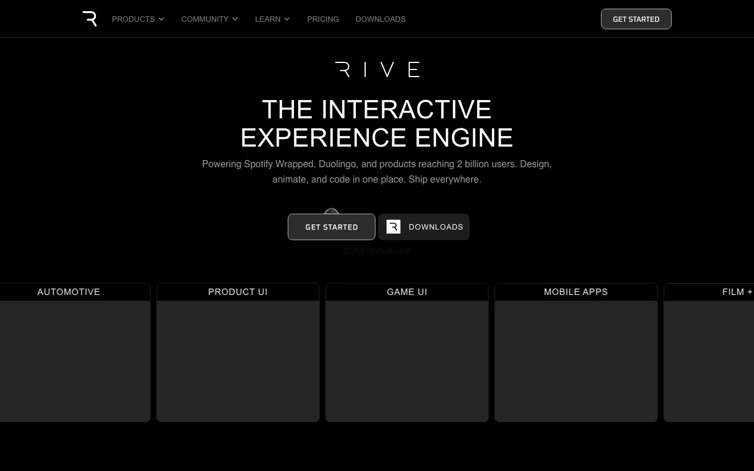This screenshot has height=471, width=754.
Task: Go to the Pricing page
Action: 323,19
